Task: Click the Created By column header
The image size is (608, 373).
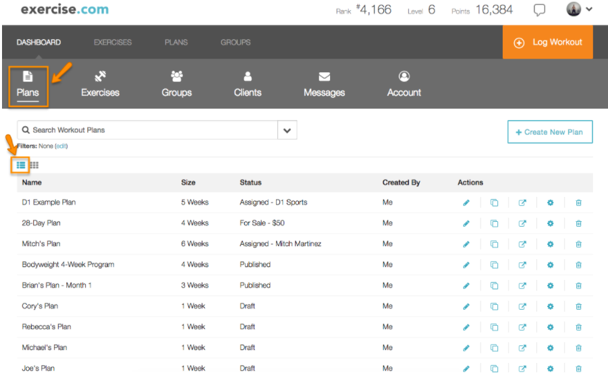Action: point(401,182)
